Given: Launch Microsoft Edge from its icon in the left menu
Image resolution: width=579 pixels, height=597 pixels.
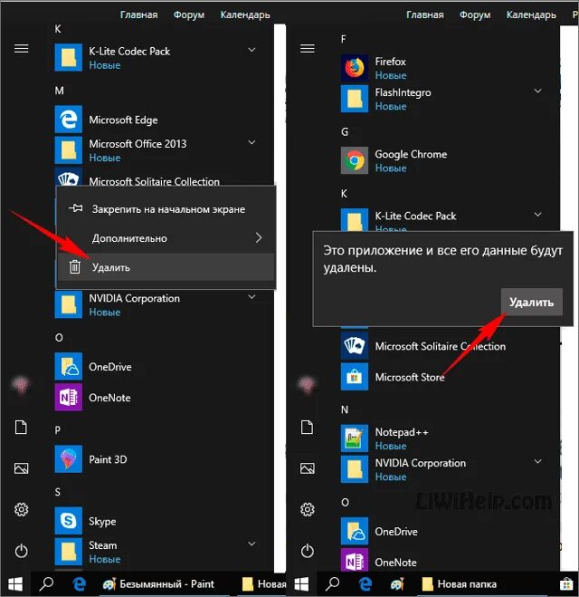Looking at the screenshot, I should point(69,120).
